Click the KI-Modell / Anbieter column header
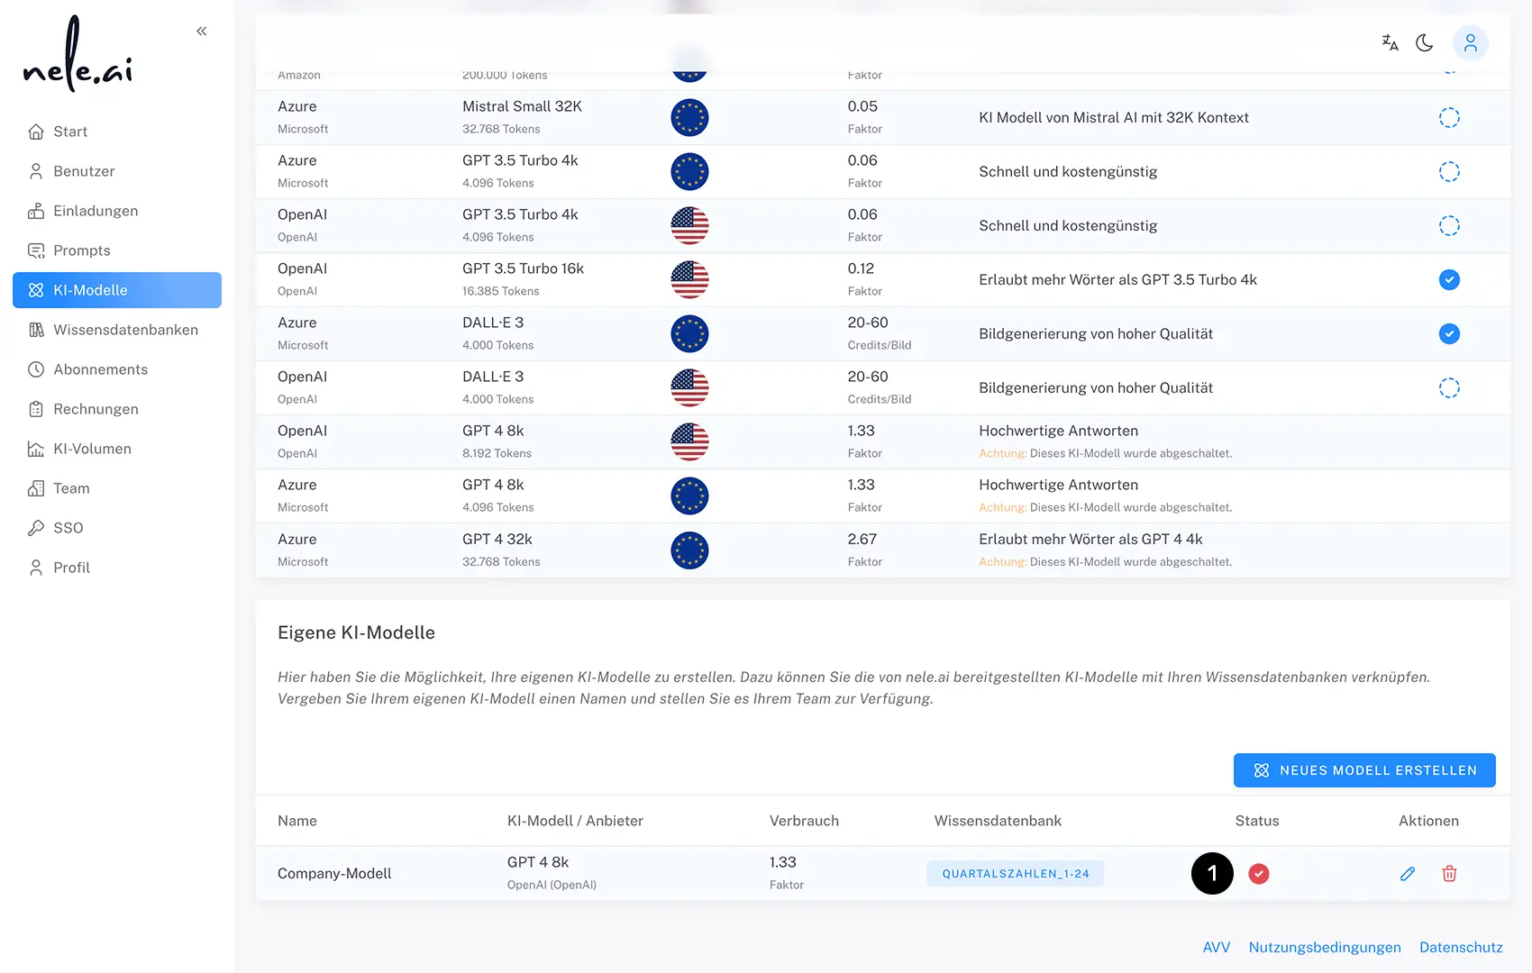Image resolution: width=1532 pixels, height=973 pixels. [575, 821]
